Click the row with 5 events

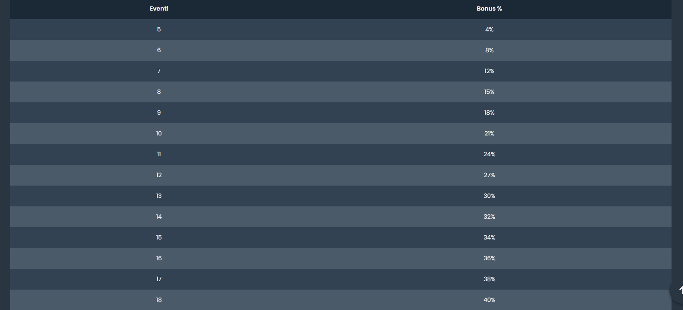tap(341, 29)
